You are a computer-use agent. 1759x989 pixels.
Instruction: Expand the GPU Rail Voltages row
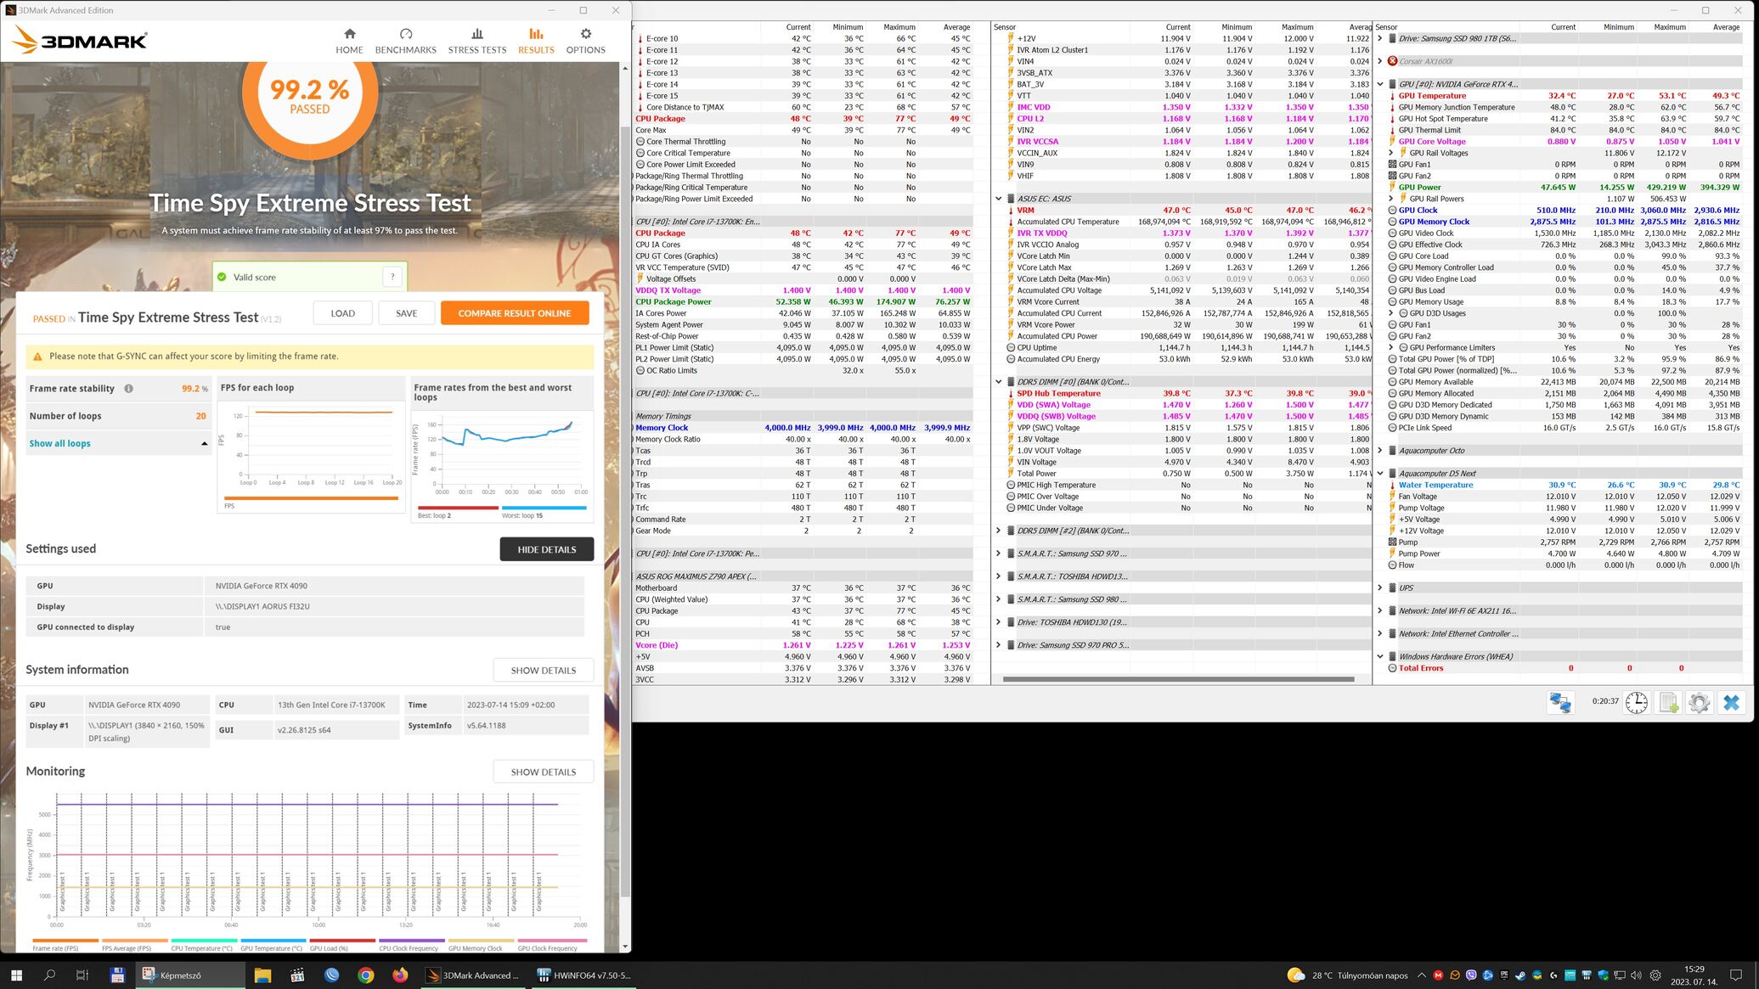1391,153
